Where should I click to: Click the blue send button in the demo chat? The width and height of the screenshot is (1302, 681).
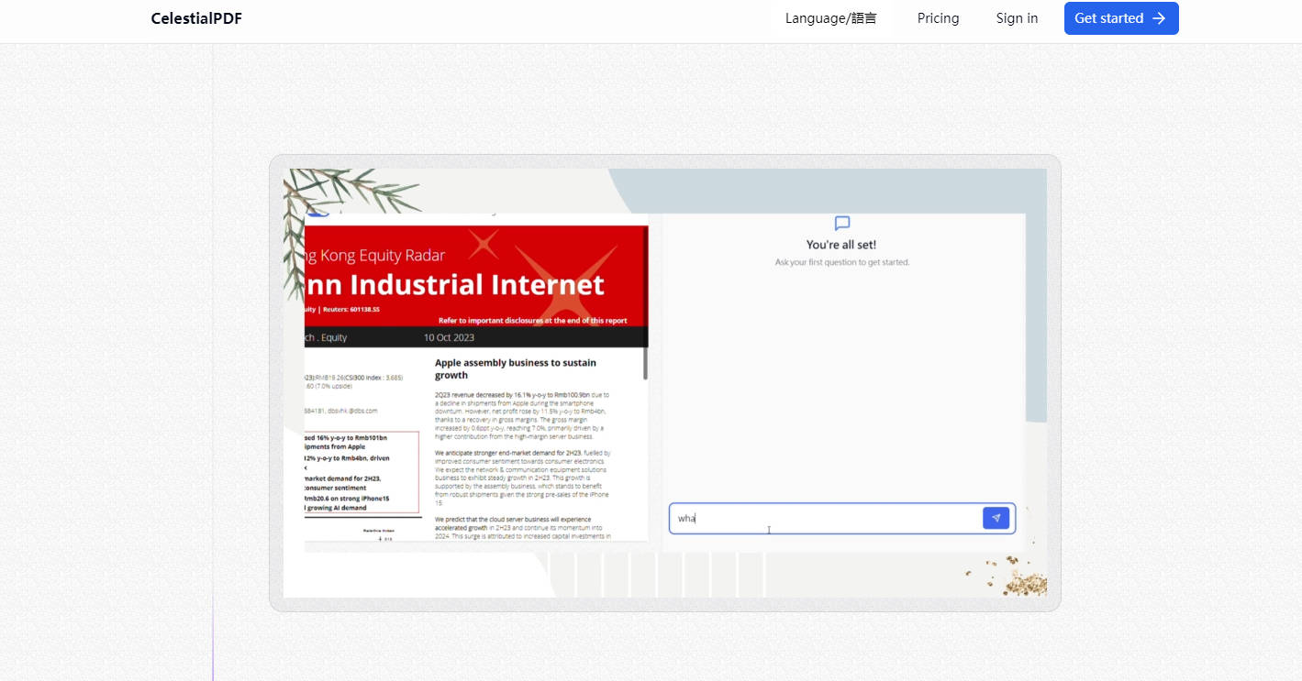996,518
